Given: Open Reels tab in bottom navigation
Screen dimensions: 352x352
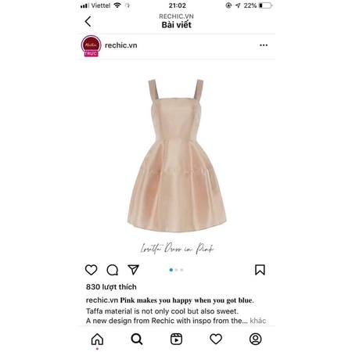Looking at the screenshot, I should [176, 339].
